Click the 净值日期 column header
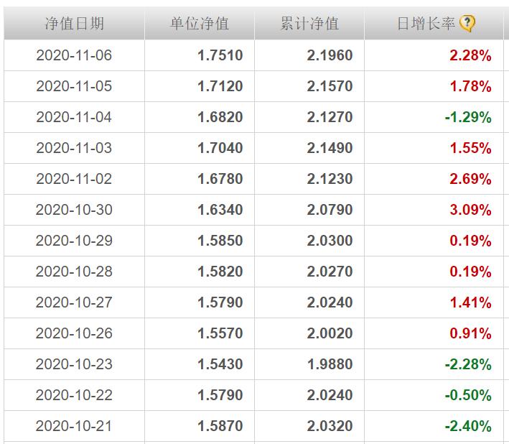Viewport: 509px width, 444px height. click(74, 24)
